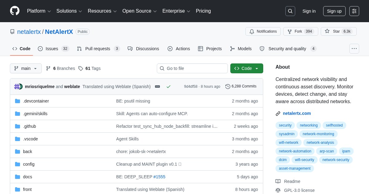
Task: Click the docs folder icon
Action: click(18, 177)
